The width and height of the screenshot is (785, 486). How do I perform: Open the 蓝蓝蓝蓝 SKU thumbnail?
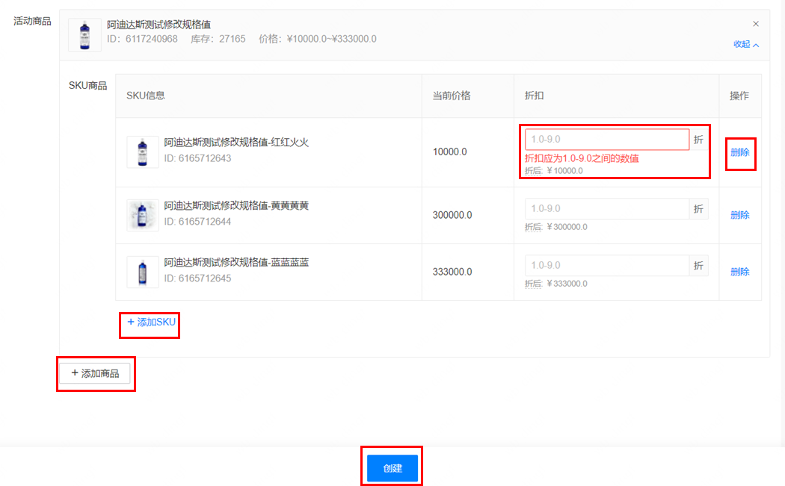(143, 272)
